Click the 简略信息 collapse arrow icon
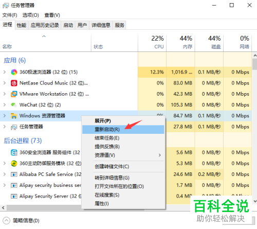The width and height of the screenshot is (257, 229). 7,221
